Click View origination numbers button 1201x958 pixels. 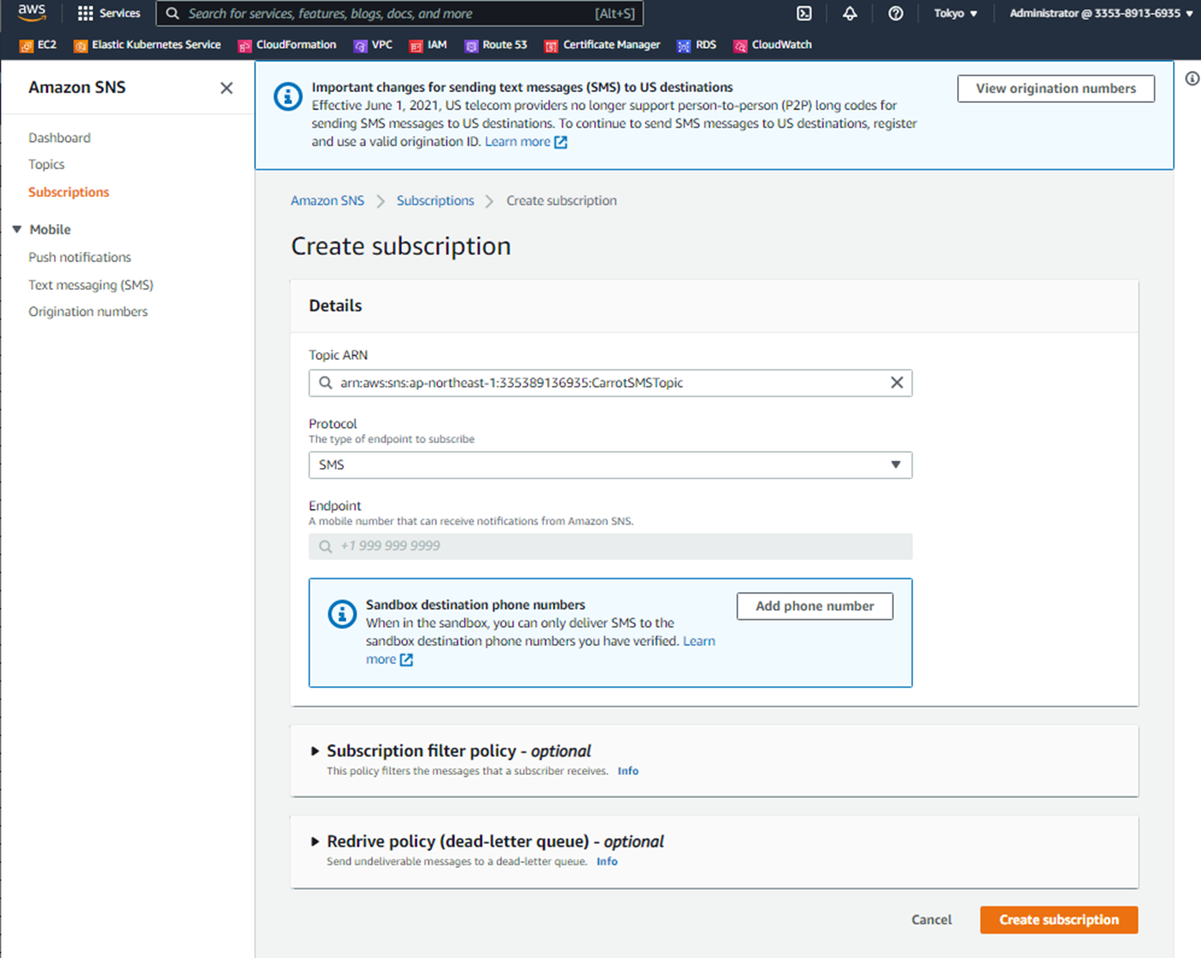pyautogui.click(x=1056, y=89)
